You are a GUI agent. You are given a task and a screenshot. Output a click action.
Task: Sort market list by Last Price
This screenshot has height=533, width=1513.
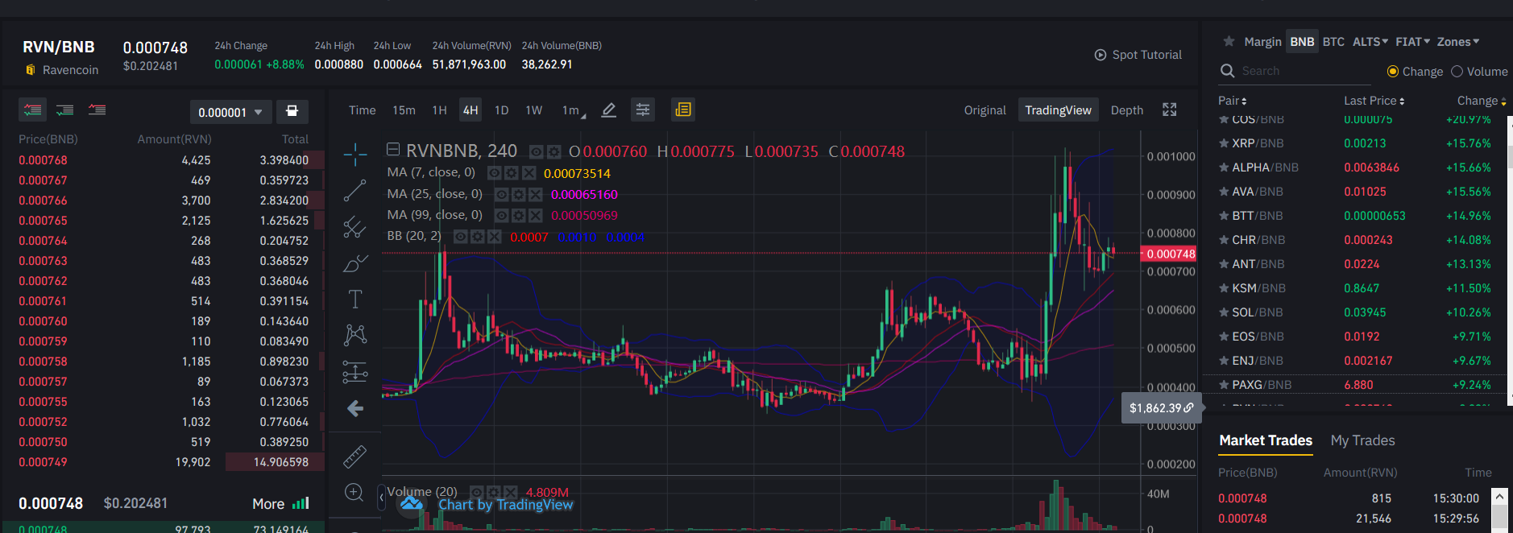pyautogui.click(x=1374, y=101)
